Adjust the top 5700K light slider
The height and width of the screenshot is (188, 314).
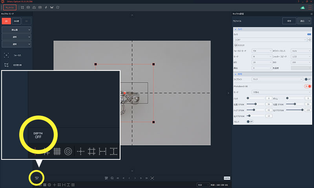point(254,110)
